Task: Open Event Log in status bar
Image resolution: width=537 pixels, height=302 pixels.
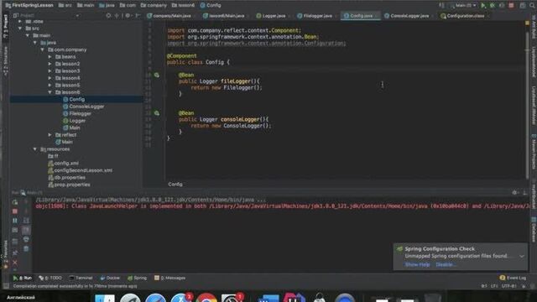Action: pyautogui.click(x=513, y=278)
